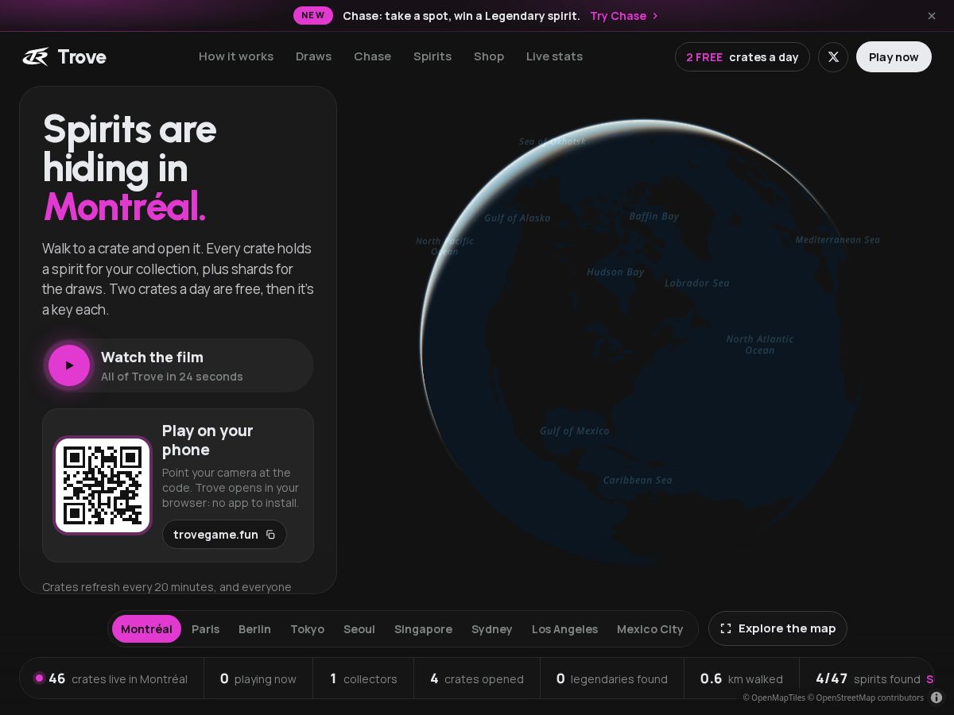
Task: Select Montréal city tab
Action: [x=146, y=629]
